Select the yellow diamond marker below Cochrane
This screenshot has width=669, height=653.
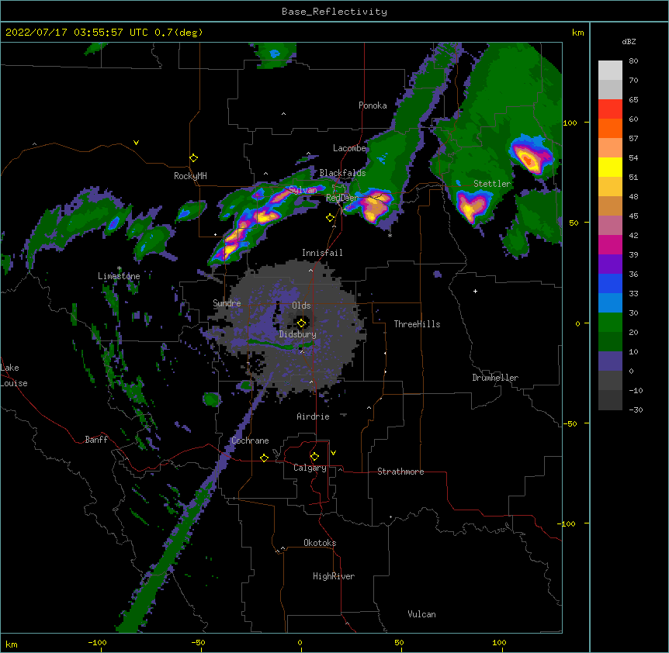point(264,458)
